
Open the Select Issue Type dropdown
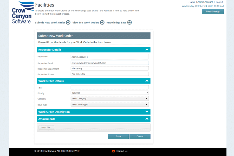pyautogui.click(x=110, y=104)
